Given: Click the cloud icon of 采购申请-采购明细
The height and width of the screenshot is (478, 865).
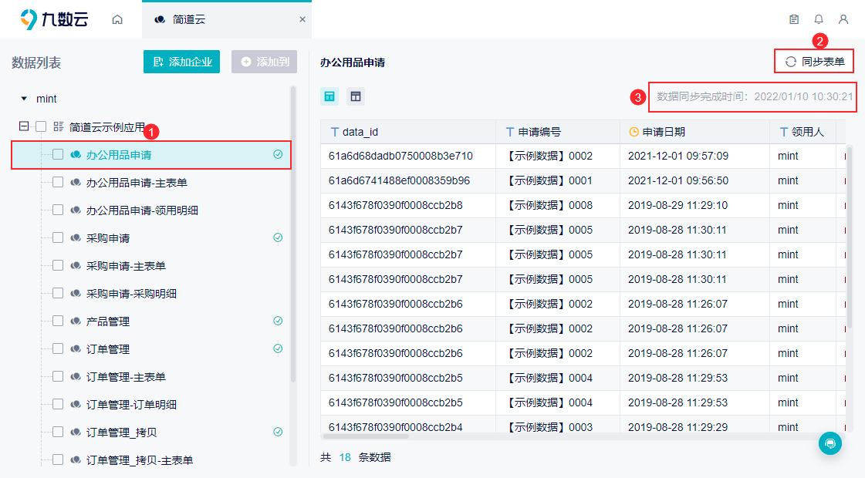Looking at the screenshot, I should click(76, 293).
